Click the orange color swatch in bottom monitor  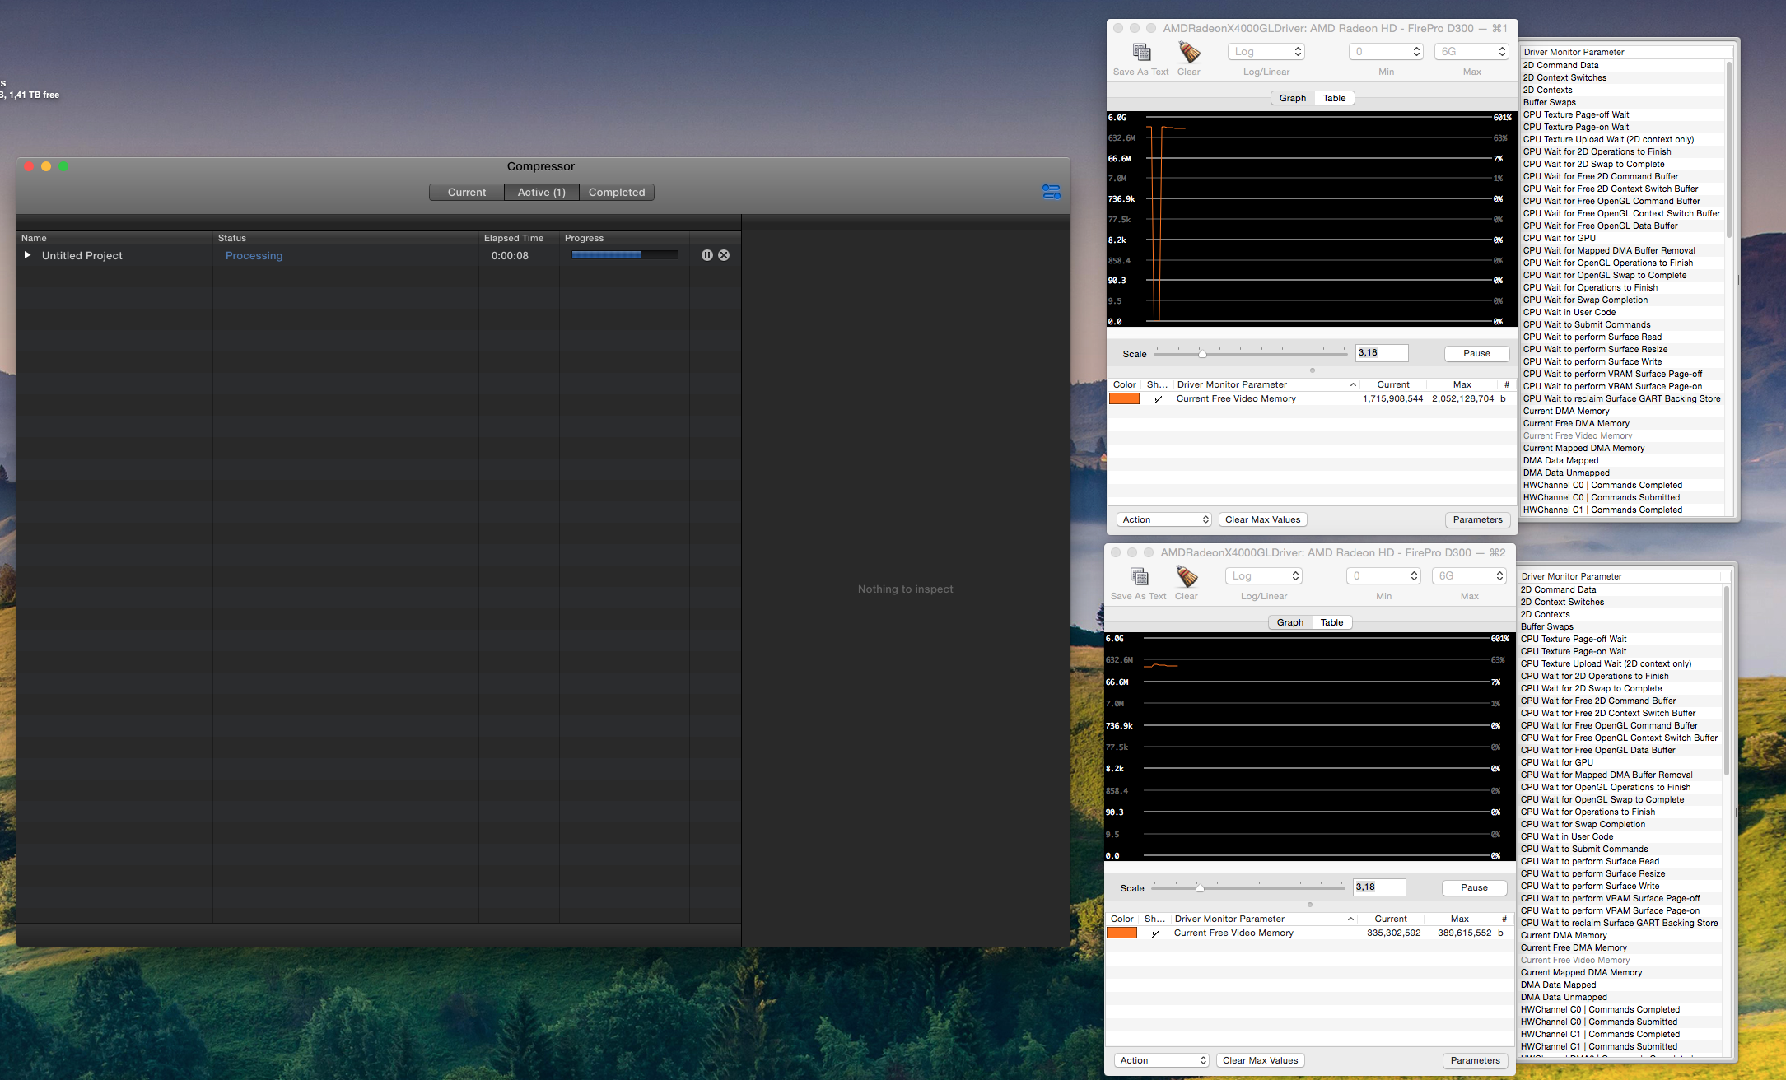pyautogui.click(x=1121, y=933)
